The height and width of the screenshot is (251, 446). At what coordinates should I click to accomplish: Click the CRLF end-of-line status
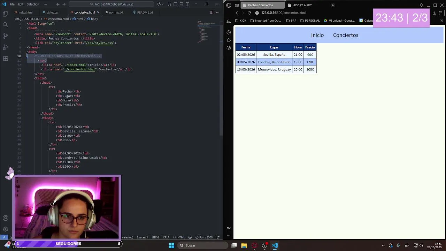click(x=166, y=237)
